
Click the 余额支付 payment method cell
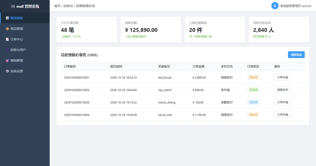[x=227, y=102]
